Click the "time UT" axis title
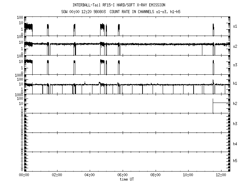This screenshot has width=242, height=185. [127, 179]
